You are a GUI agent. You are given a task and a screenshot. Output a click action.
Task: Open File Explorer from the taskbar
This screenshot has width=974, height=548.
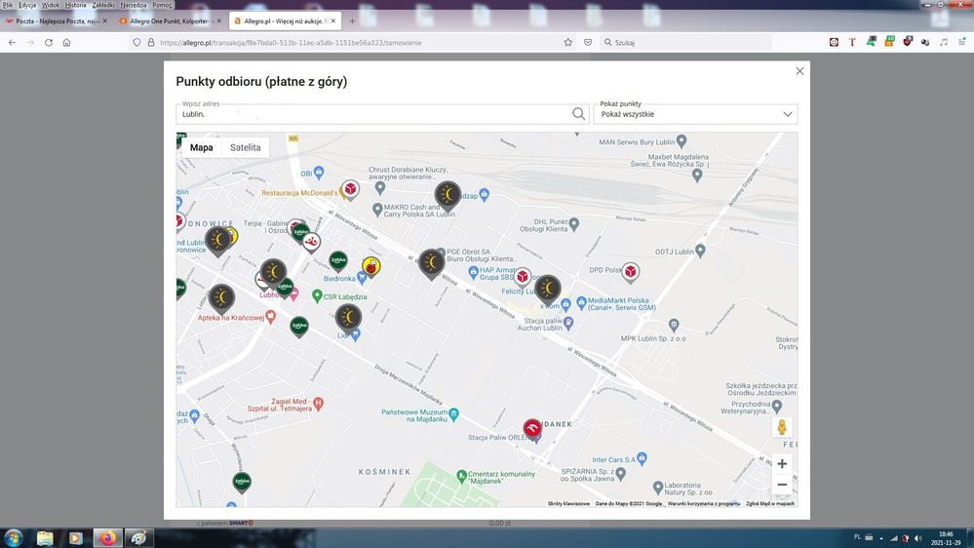coord(45,538)
